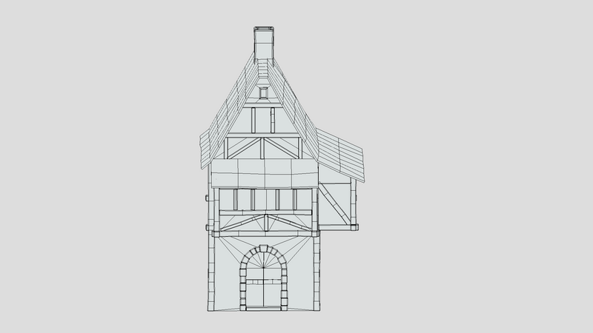Viewport: 593px width, 333px height.
Task: Click the side annex shingled roof
Action: click(340, 155)
